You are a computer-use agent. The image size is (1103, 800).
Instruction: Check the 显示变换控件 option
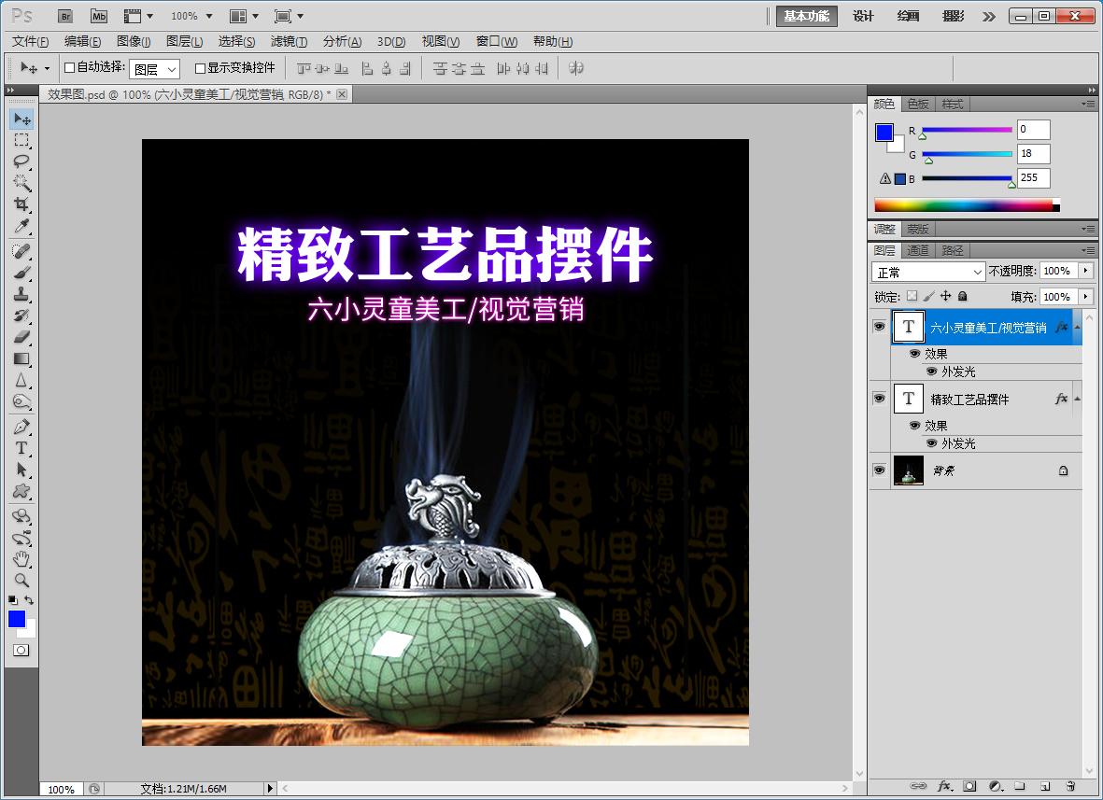coord(202,67)
